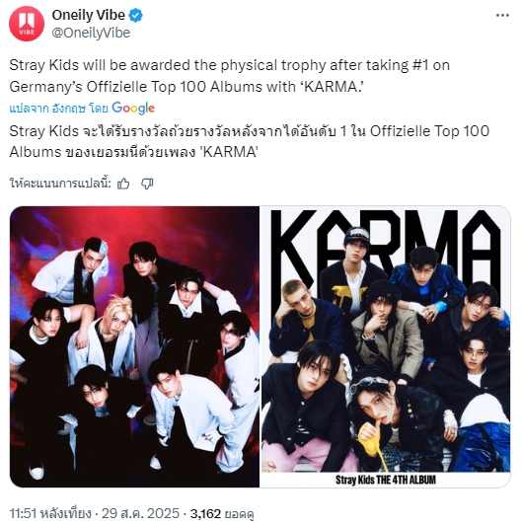Click the VIBE text in the avatar logo
Viewport: 522px width, 526px height.
[27, 33]
